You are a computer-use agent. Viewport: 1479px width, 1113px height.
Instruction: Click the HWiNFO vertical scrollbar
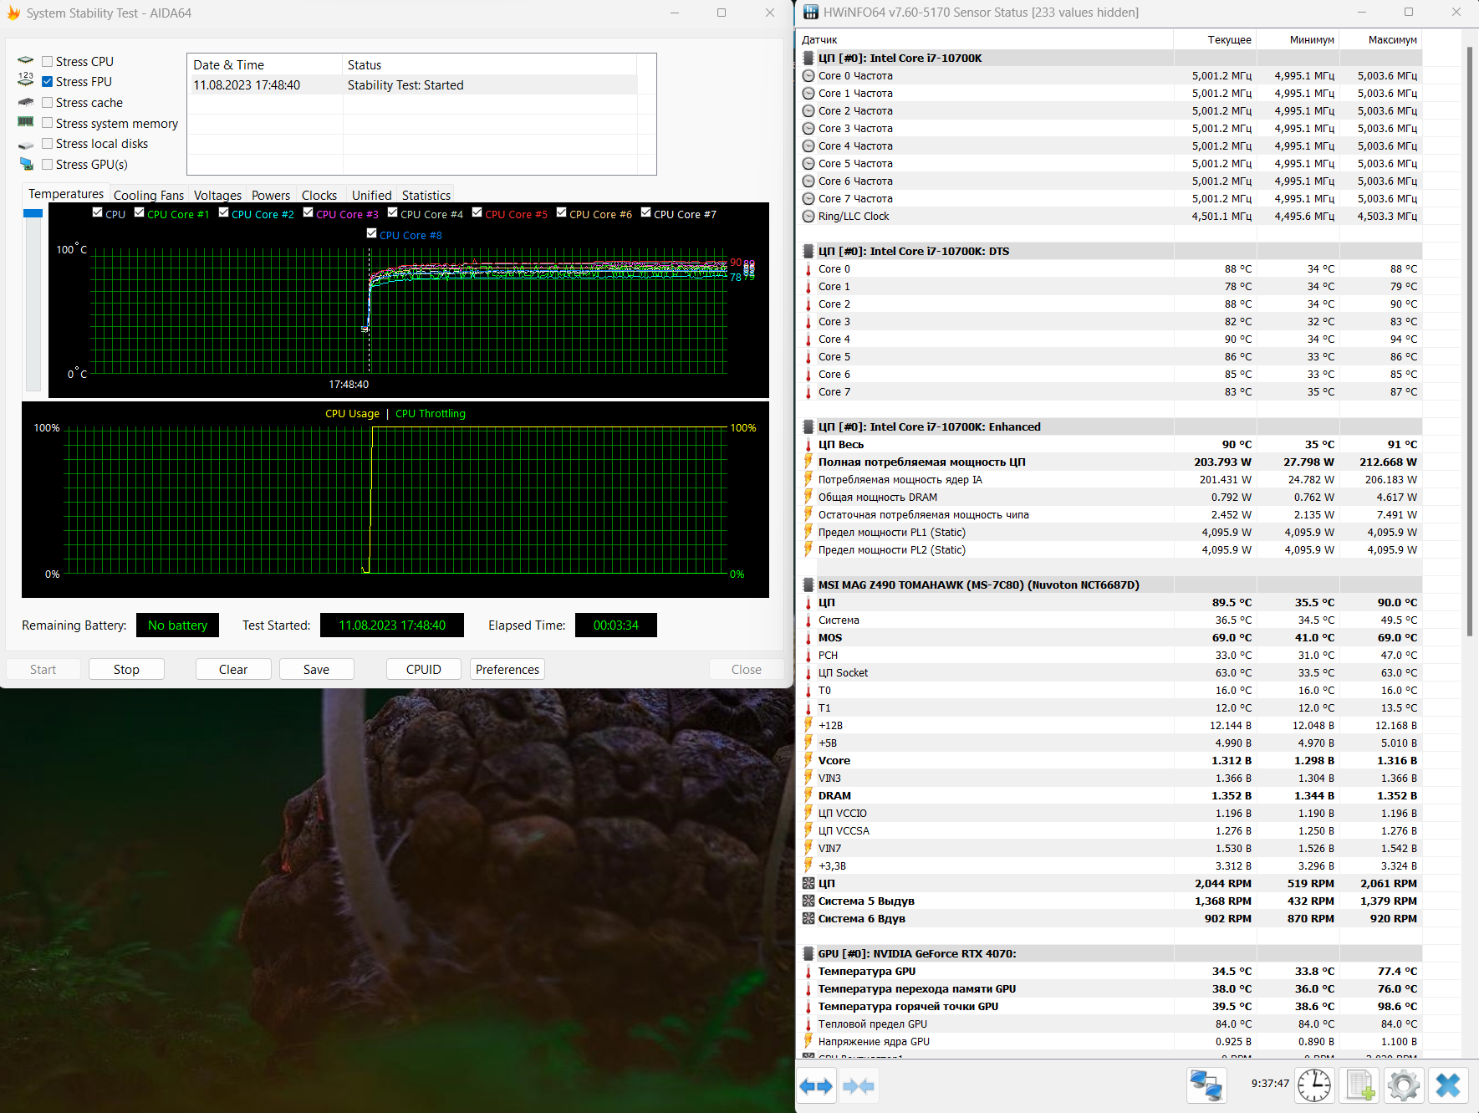pos(1470,341)
